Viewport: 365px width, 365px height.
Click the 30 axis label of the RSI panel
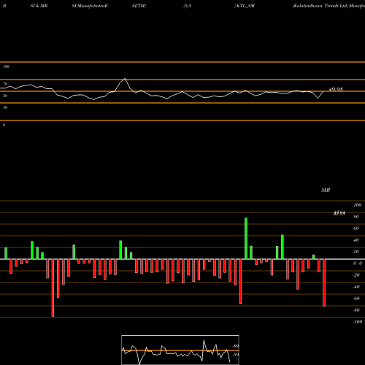[x=5, y=107]
